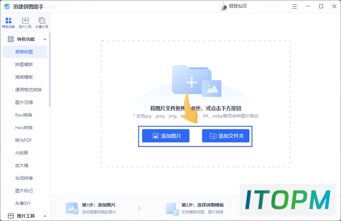This screenshot has width=341, height=221.
Task: Open 转为PDF in the sidebar
Action: 25,140
